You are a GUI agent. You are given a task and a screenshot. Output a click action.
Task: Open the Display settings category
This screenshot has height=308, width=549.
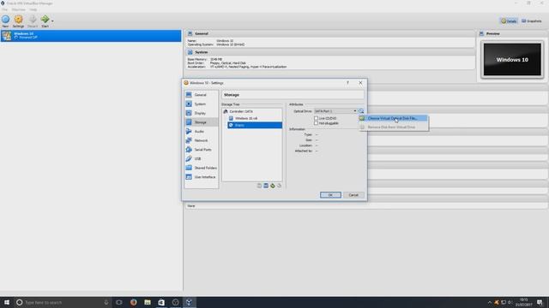click(201, 113)
